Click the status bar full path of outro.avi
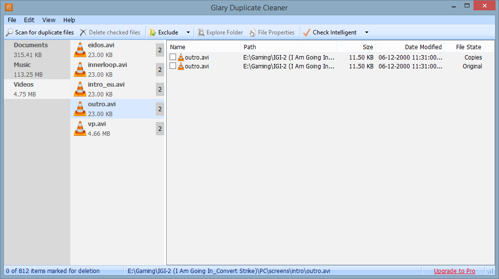The image size is (499, 279). pos(229,271)
